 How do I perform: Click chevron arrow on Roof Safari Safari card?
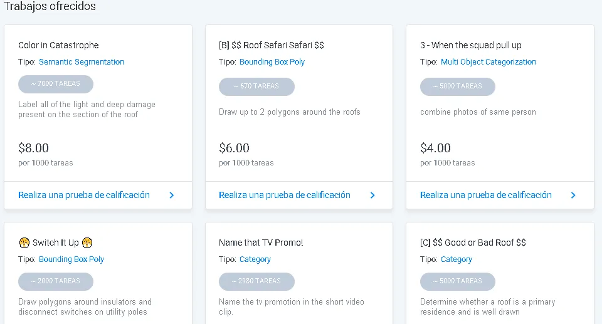coord(372,196)
